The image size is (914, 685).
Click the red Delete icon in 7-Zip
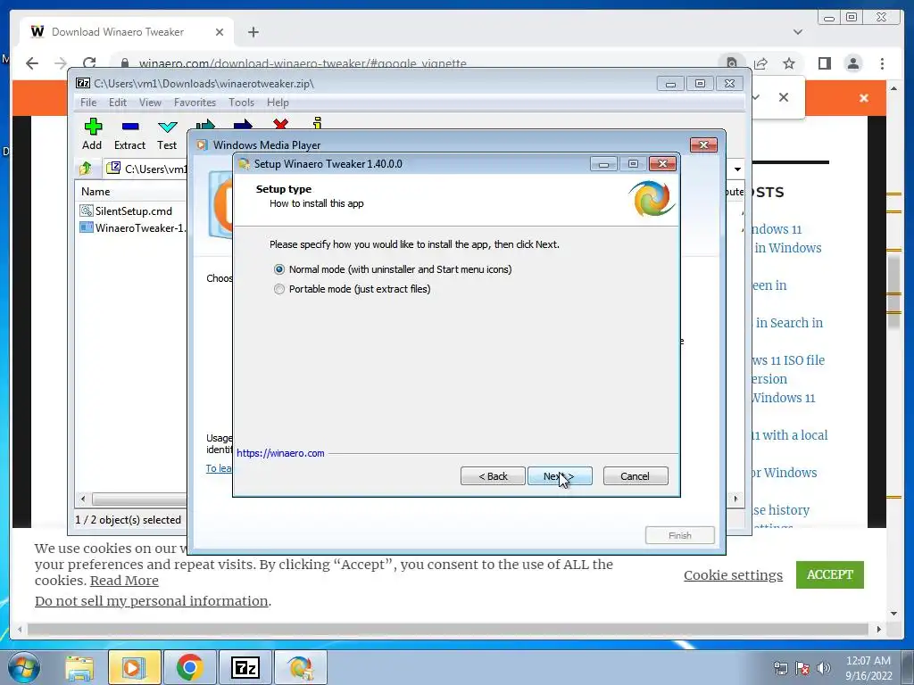280,123
